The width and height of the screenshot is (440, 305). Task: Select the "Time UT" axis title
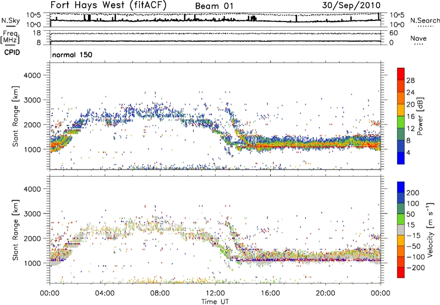(215, 302)
